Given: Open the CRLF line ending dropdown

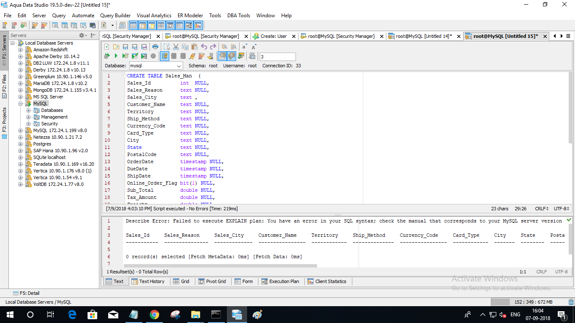Looking at the screenshot, I should (541, 209).
